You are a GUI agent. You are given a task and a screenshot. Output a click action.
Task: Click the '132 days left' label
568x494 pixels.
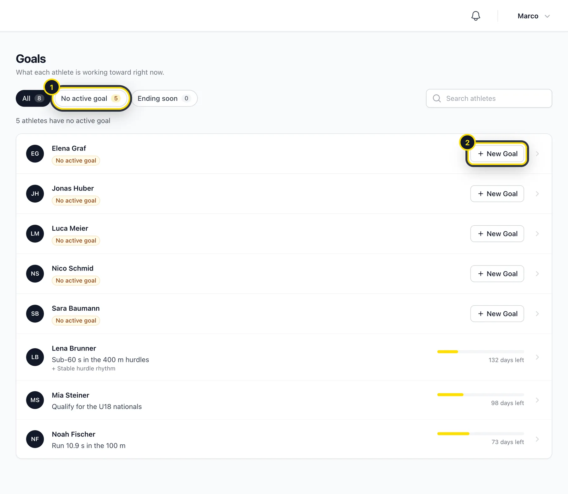coord(506,360)
